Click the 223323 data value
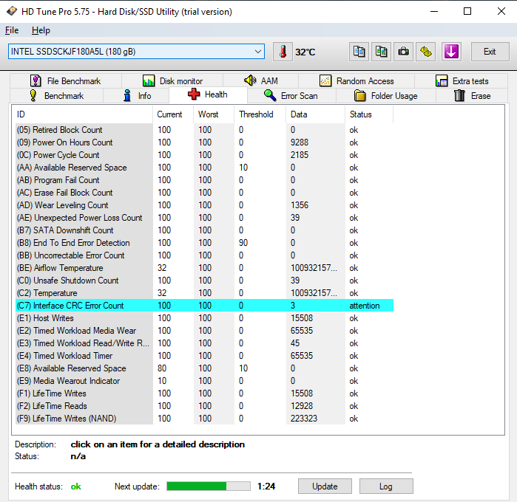 coord(304,419)
